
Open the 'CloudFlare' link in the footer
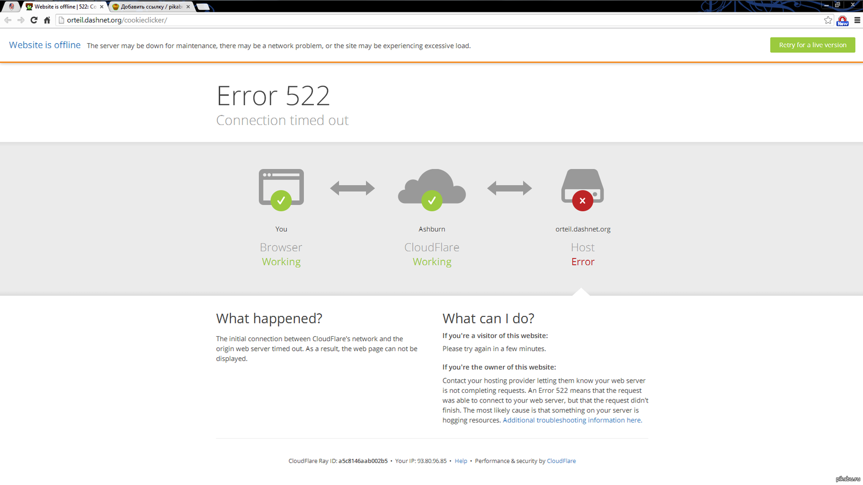[x=561, y=461]
